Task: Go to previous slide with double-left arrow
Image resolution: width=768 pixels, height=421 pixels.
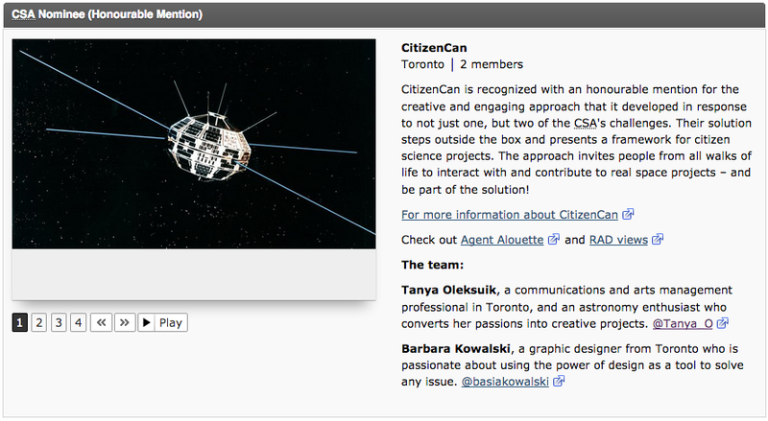Action: (x=101, y=323)
